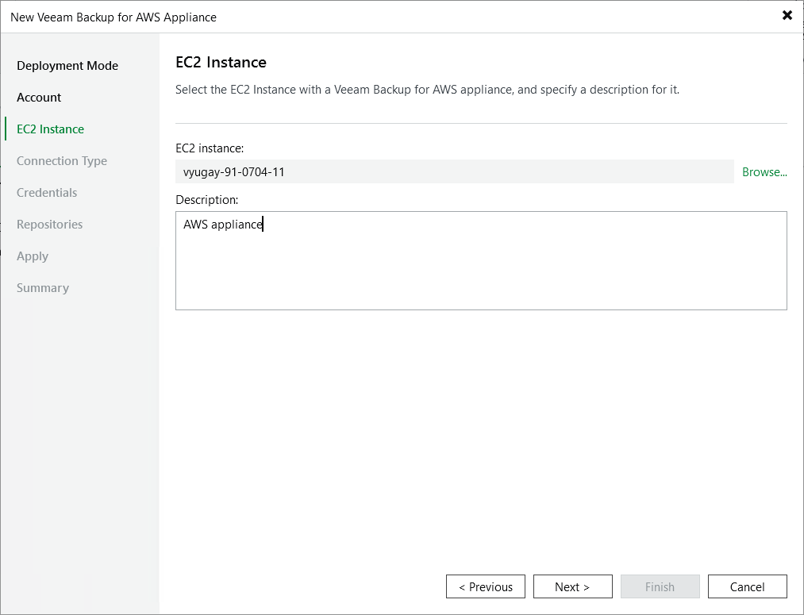Viewport: 804px width, 615px height.
Task: Click the EC2 instance name field
Action: (x=454, y=171)
